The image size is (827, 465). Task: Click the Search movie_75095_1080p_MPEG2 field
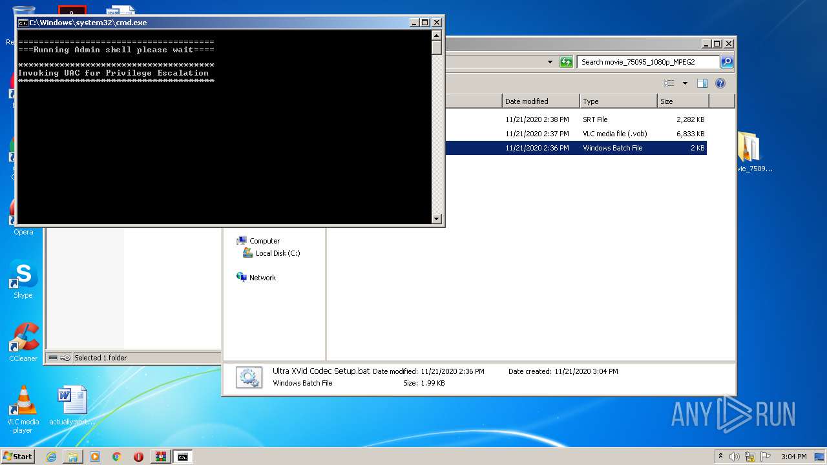[648, 62]
